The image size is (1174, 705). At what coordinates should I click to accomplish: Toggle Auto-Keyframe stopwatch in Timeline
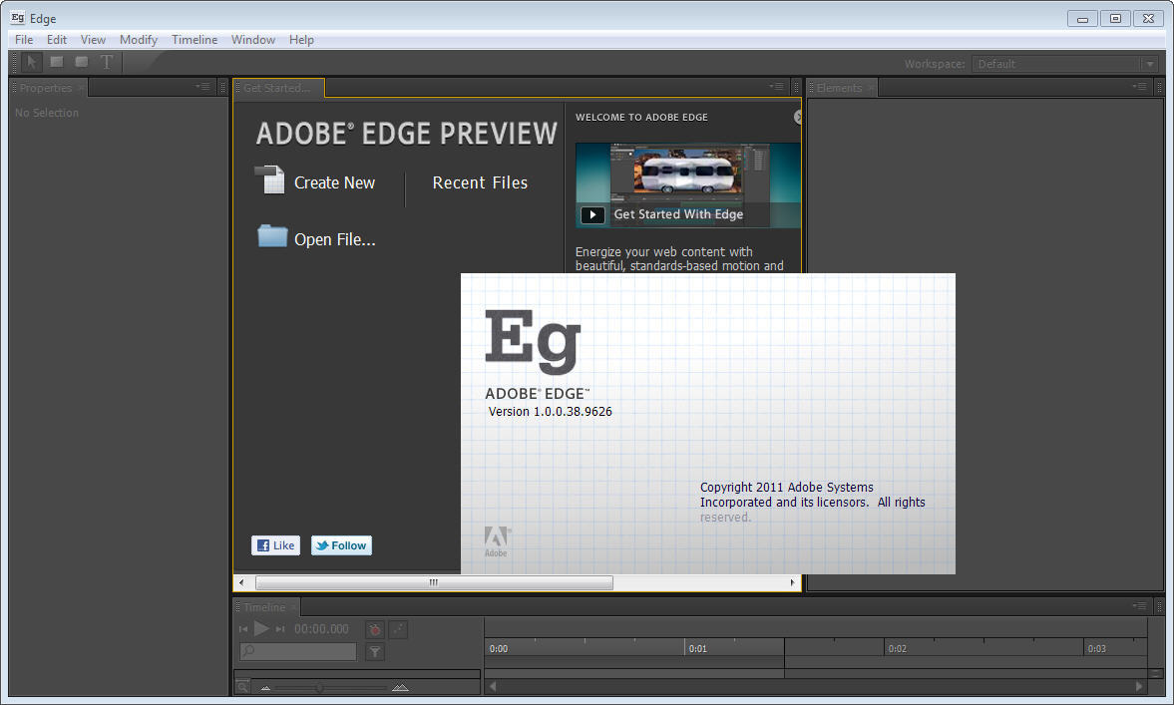pyautogui.click(x=375, y=629)
